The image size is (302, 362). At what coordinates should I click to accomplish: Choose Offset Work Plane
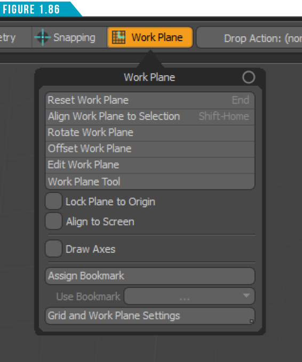(x=150, y=149)
